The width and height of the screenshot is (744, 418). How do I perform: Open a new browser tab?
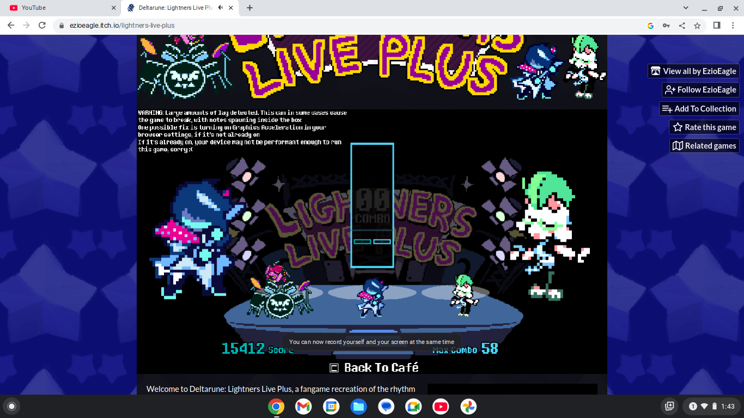click(249, 8)
